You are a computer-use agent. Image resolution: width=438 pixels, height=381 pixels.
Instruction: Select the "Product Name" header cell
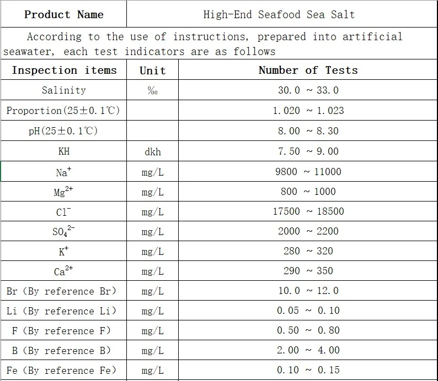click(63, 14)
